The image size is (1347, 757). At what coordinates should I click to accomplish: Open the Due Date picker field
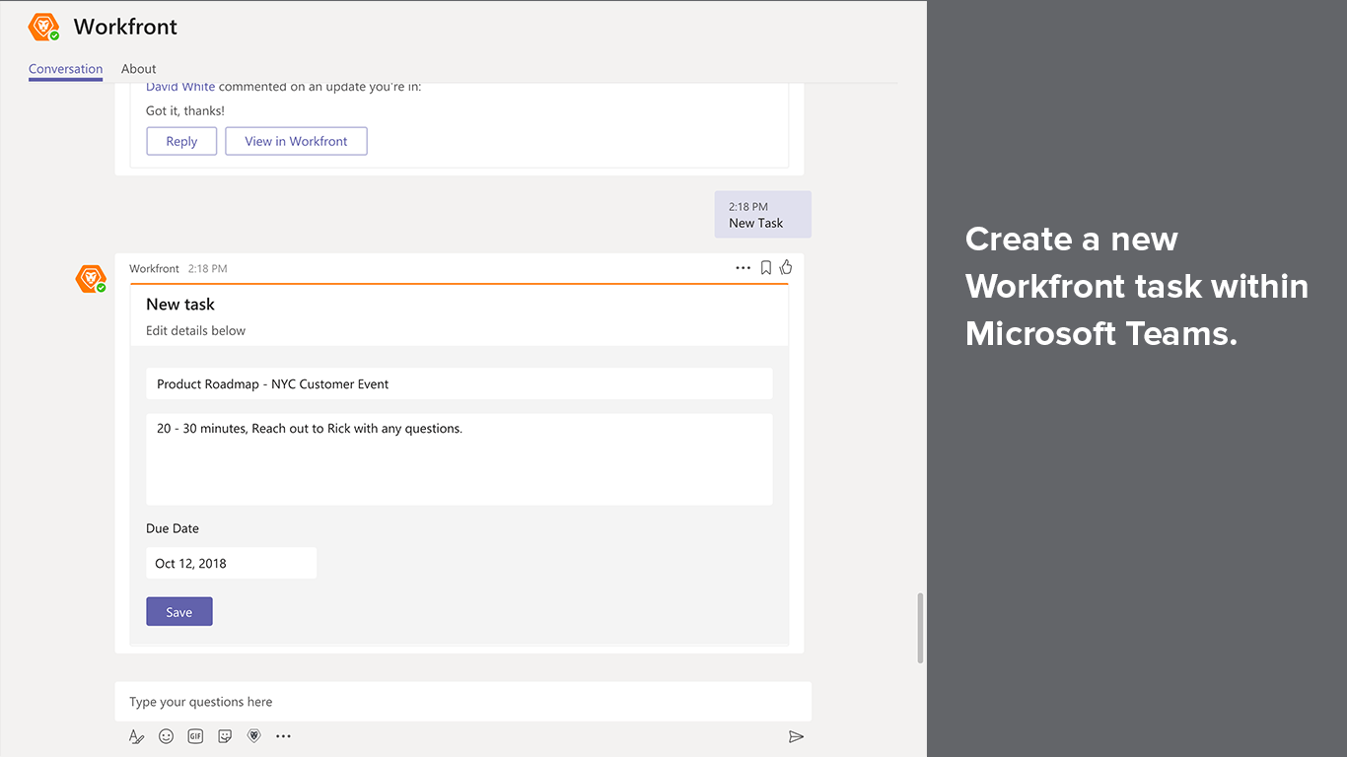(x=231, y=564)
